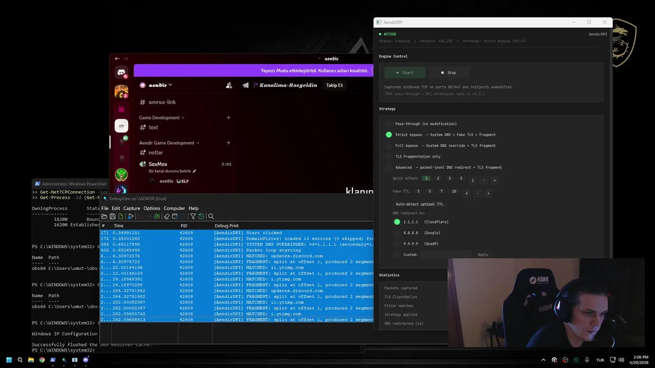This screenshot has height=368, width=655.
Task: Select 8.8.8.8 Google DNS radio
Action: (x=397, y=233)
